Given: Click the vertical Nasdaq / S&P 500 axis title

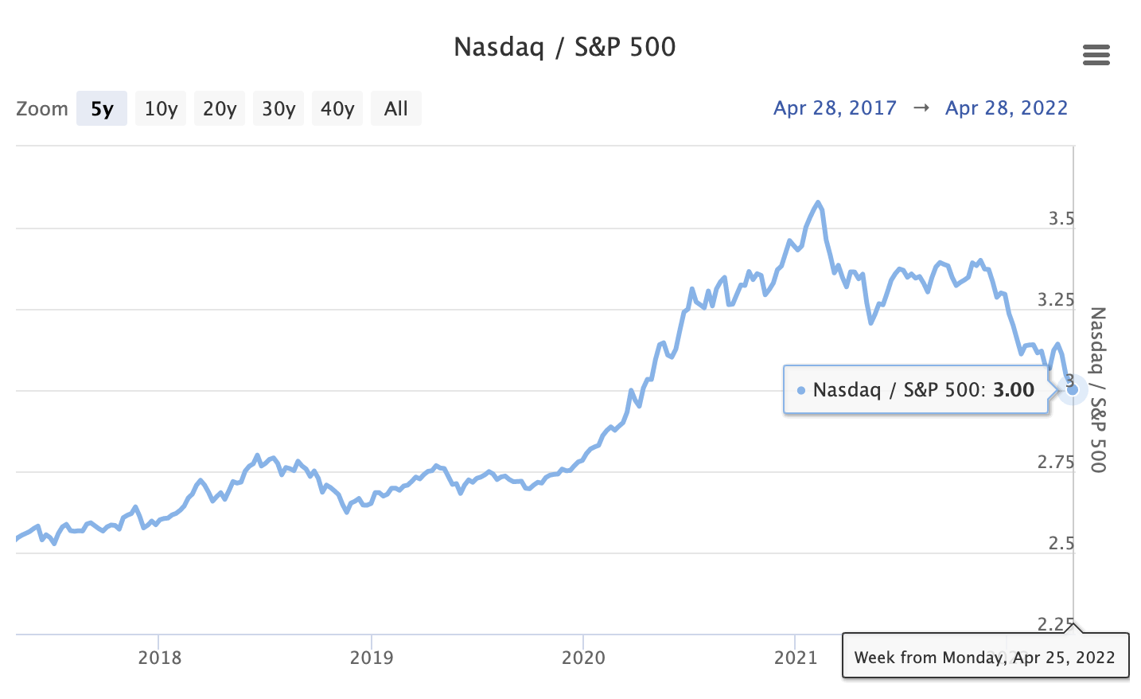Looking at the screenshot, I should click(1098, 389).
